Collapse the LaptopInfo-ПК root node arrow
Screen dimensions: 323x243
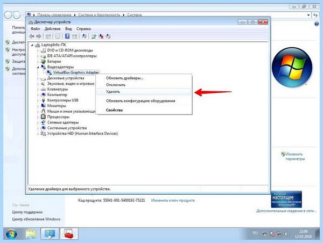(32, 45)
